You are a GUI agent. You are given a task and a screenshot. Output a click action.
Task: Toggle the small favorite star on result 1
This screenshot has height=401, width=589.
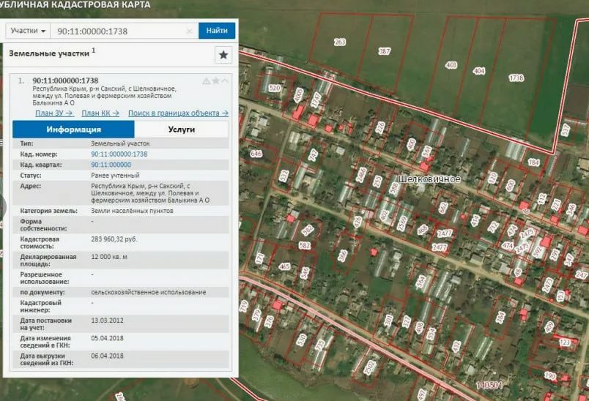(215, 81)
